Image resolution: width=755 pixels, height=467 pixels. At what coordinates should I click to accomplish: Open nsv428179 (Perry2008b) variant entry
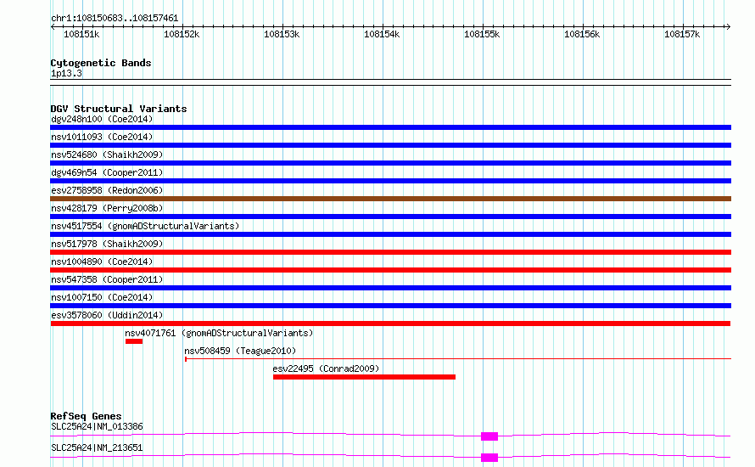pos(107,208)
